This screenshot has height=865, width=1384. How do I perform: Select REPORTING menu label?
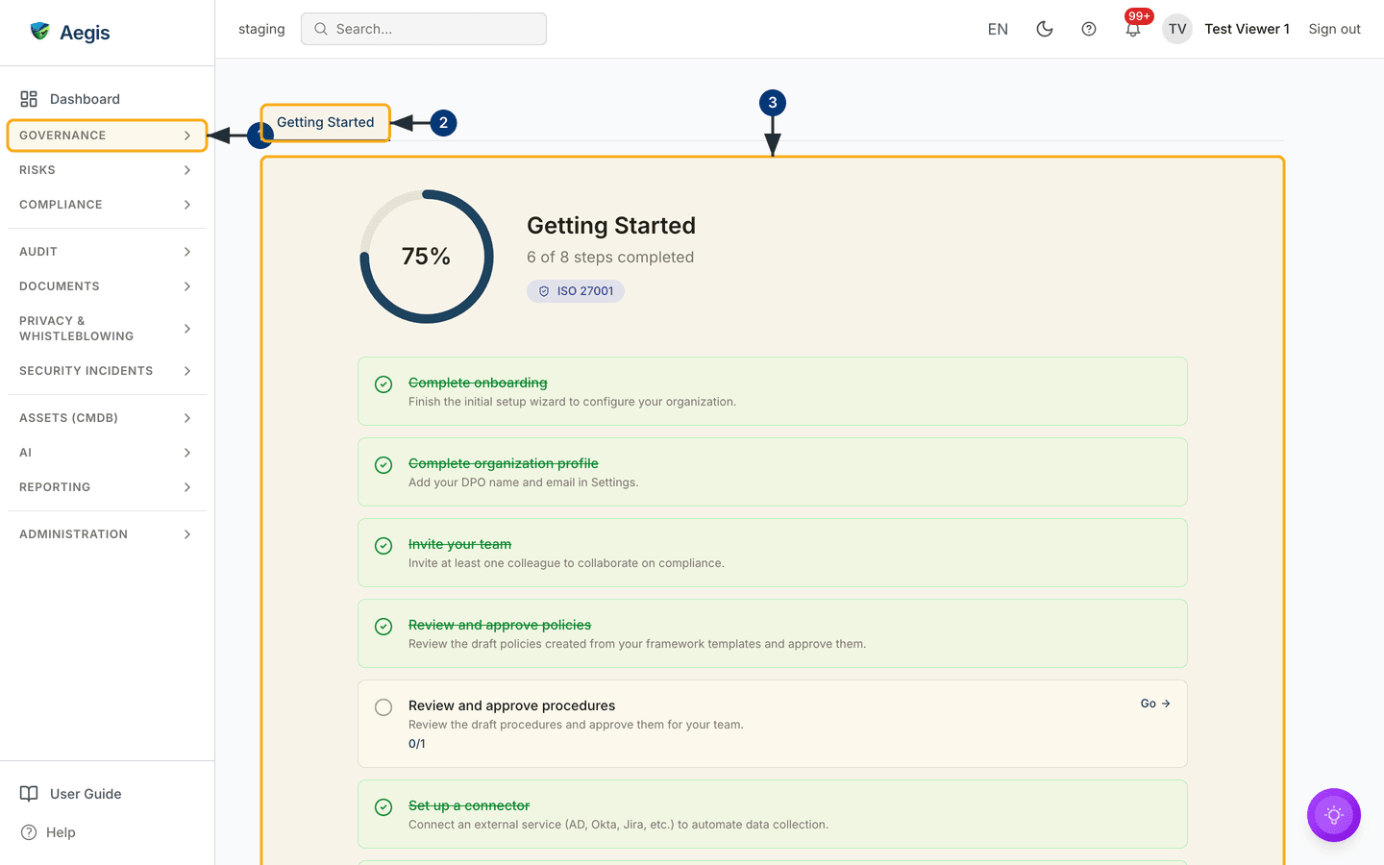55,487
